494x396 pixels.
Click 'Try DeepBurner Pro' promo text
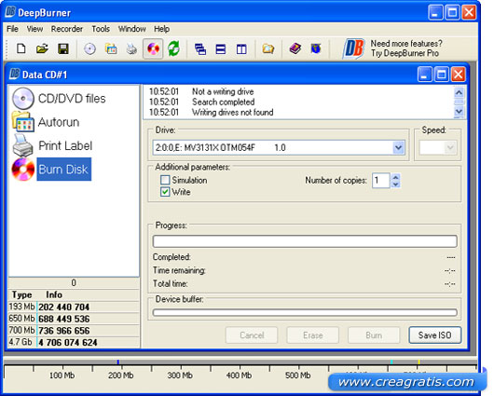[x=405, y=53]
